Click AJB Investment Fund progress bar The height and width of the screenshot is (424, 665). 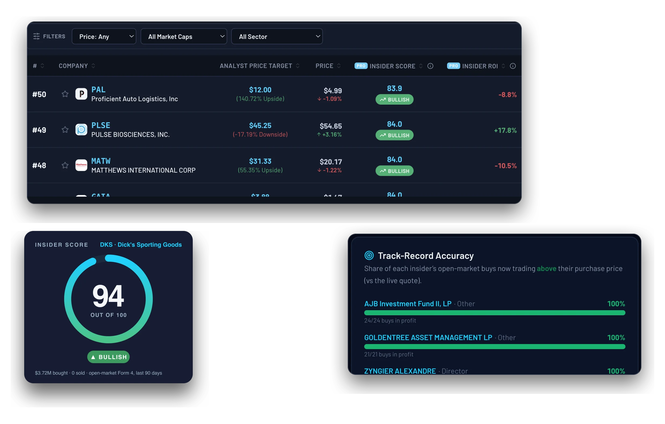click(x=495, y=313)
